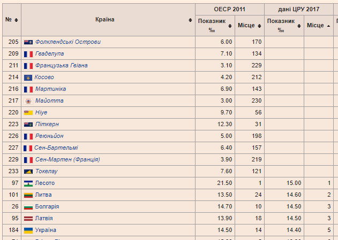
Task: Sort table by № column
Action: click(11, 20)
